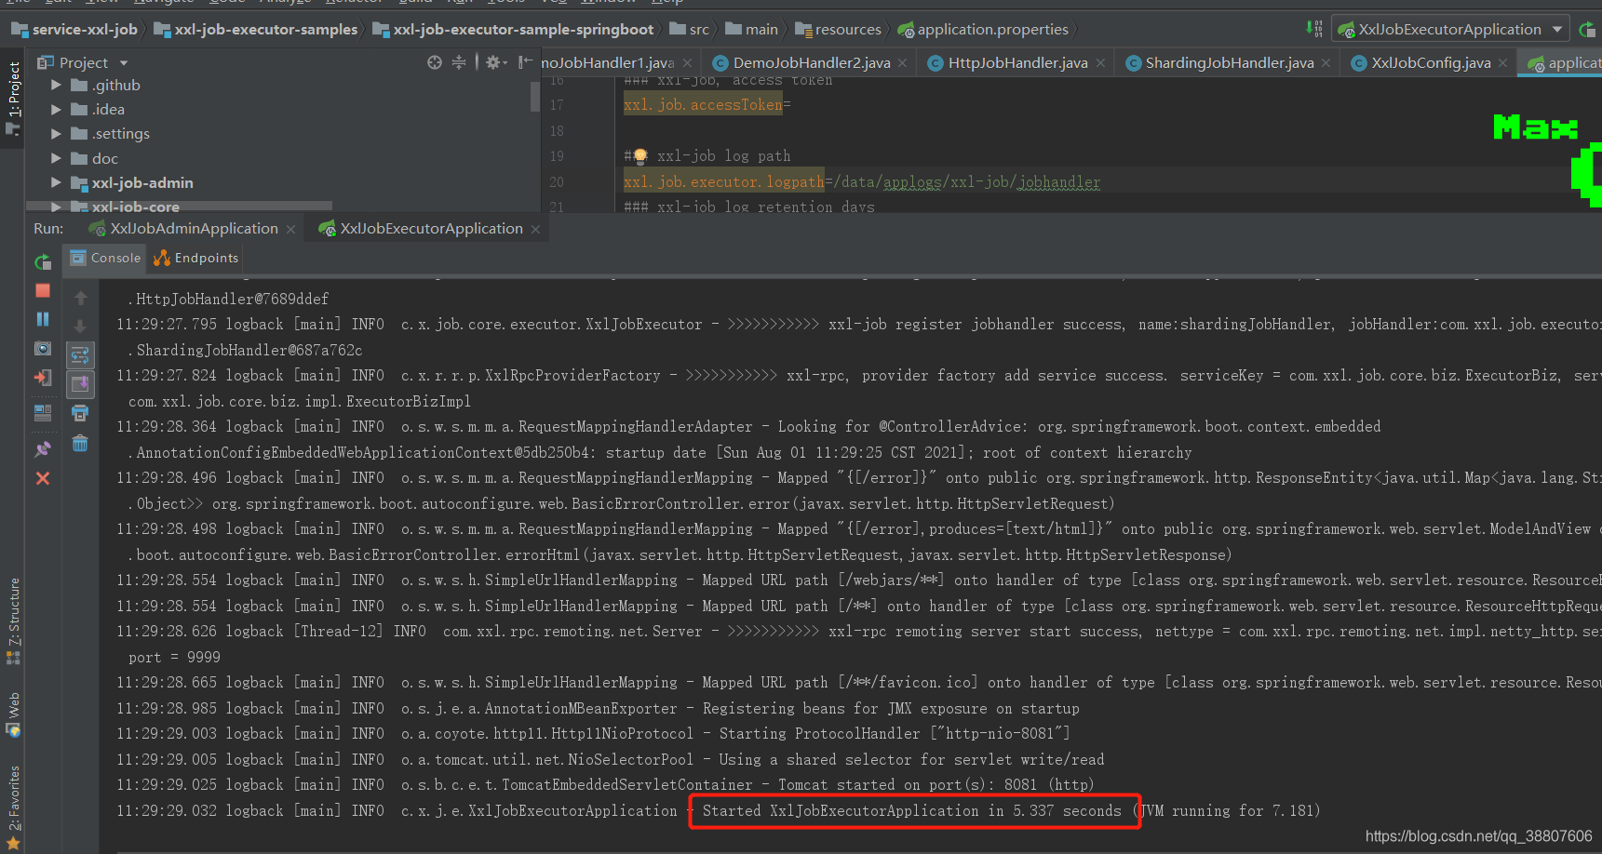Click the main breadcrumb

[x=752, y=30]
